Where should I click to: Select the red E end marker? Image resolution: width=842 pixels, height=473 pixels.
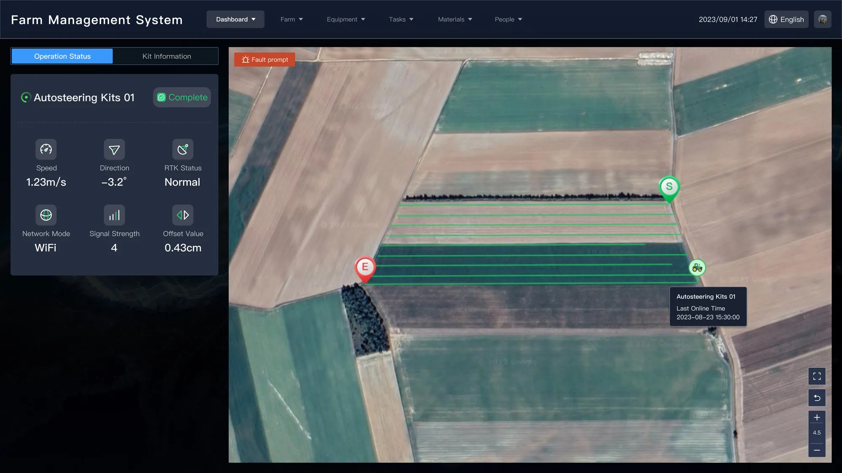click(x=365, y=269)
